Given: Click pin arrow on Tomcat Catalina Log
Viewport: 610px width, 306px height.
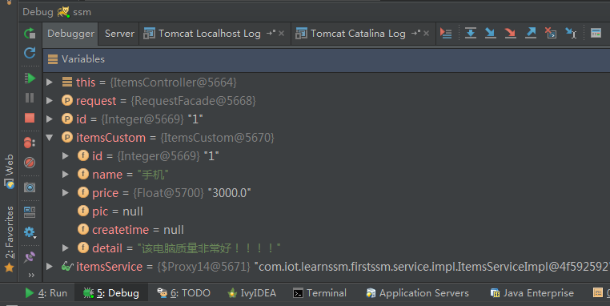Looking at the screenshot, I should [416, 34].
